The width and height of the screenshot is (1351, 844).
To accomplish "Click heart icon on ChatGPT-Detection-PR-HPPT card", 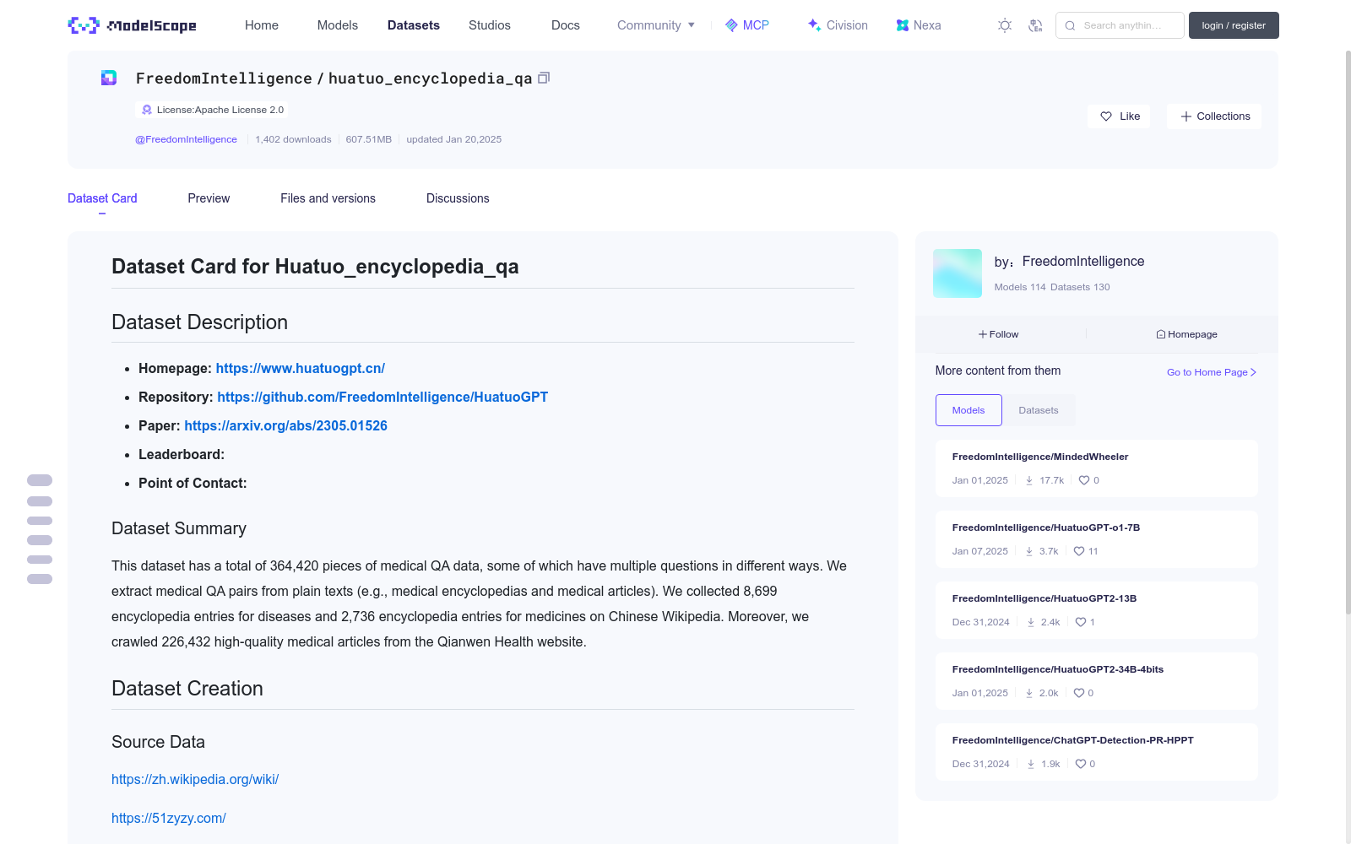I will pos(1081,764).
